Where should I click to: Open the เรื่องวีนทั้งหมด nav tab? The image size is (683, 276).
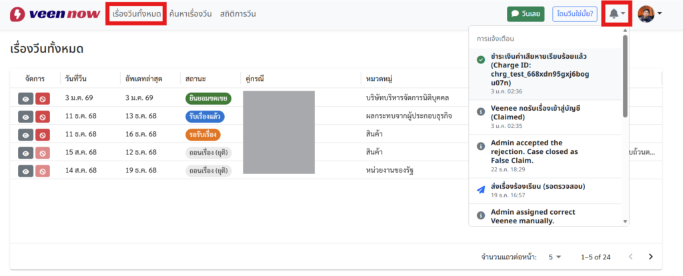coord(136,14)
